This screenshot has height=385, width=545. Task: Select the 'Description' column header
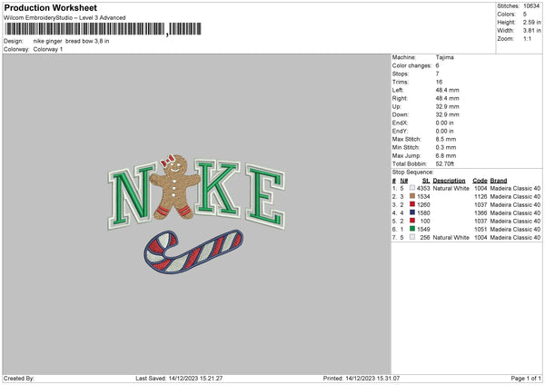449,181
